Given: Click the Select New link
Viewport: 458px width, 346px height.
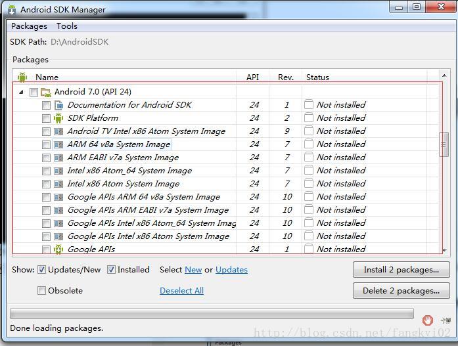Looking at the screenshot, I should tap(193, 270).
